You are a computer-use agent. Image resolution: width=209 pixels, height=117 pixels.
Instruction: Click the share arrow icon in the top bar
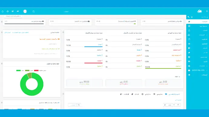coord(18,11)
